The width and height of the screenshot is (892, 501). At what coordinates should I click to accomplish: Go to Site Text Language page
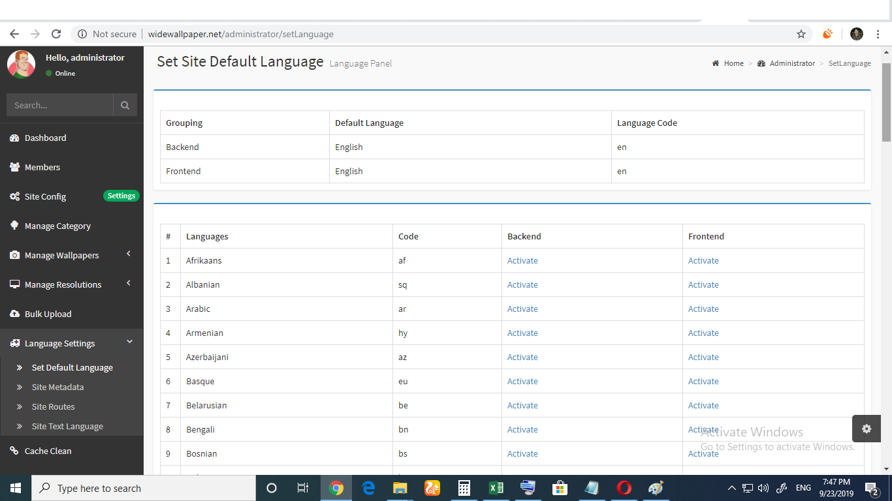click(67, 427)
